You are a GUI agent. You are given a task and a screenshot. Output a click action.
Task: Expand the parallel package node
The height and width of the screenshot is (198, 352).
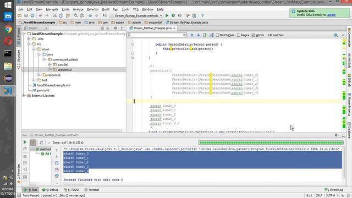(49, 65)
